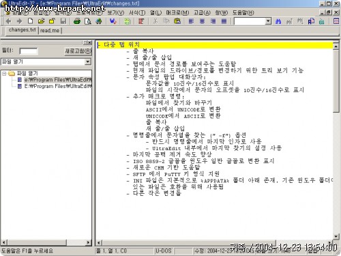Toggle column mode with the red icon
Image resolution: width=341 pixels, height=256 pixels.
pos(141,21)
